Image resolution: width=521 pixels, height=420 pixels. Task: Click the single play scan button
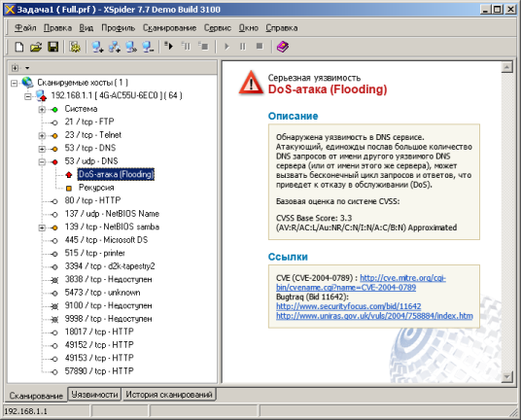pos(226,47)
